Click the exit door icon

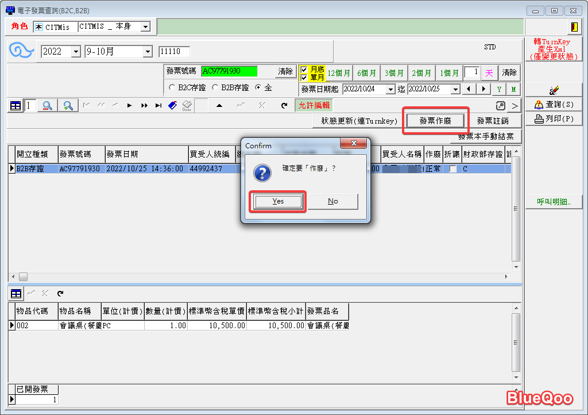tap(574, 27)
